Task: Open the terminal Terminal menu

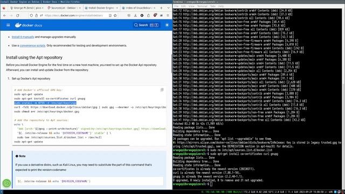Action: [202, 6]
